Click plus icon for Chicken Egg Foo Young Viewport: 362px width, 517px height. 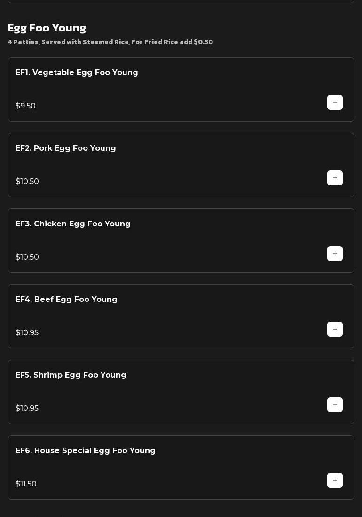click(x=335, y=254)
